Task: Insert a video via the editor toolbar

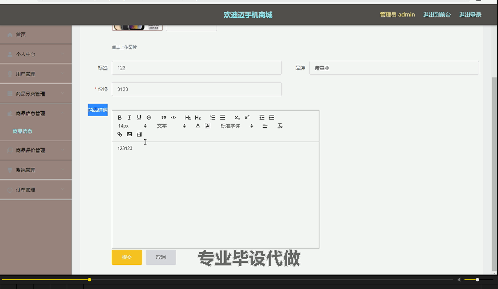Action: tap(139, 134)
